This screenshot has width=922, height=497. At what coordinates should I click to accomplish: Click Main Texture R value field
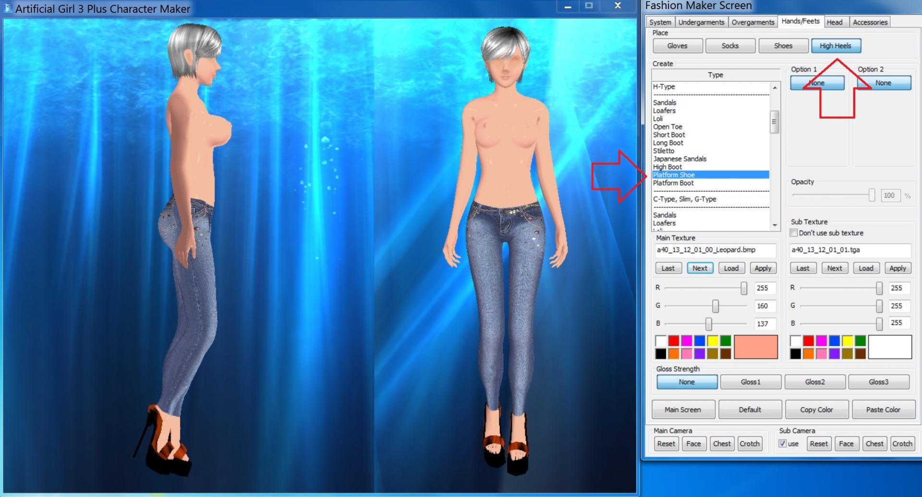tap(764, 288)
